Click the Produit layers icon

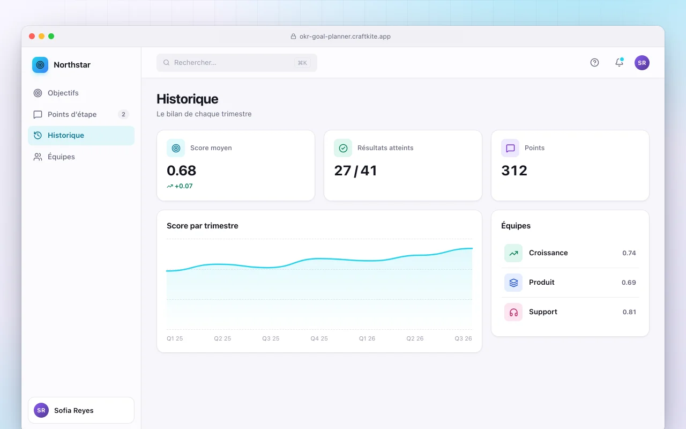pos(513,283)
